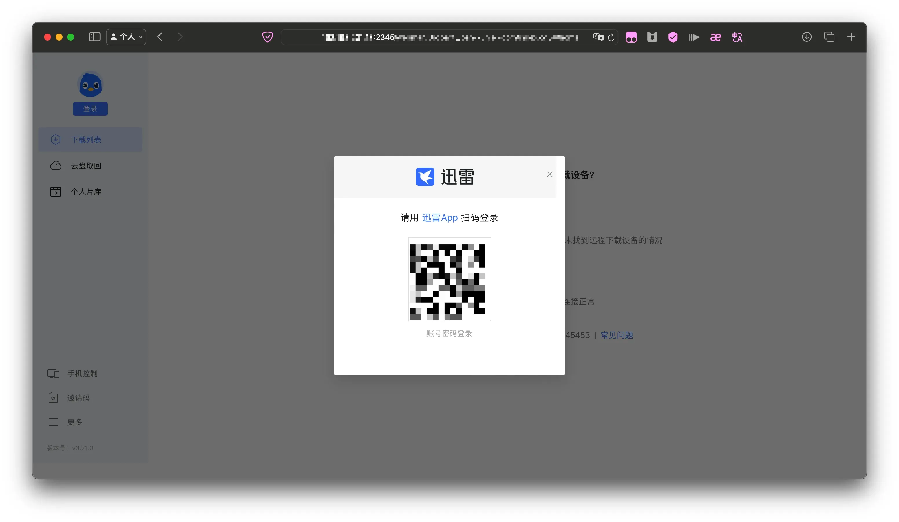Switch to 账号密码登录 login
This screenshot has height=522, width=899.
pos(449,333)
